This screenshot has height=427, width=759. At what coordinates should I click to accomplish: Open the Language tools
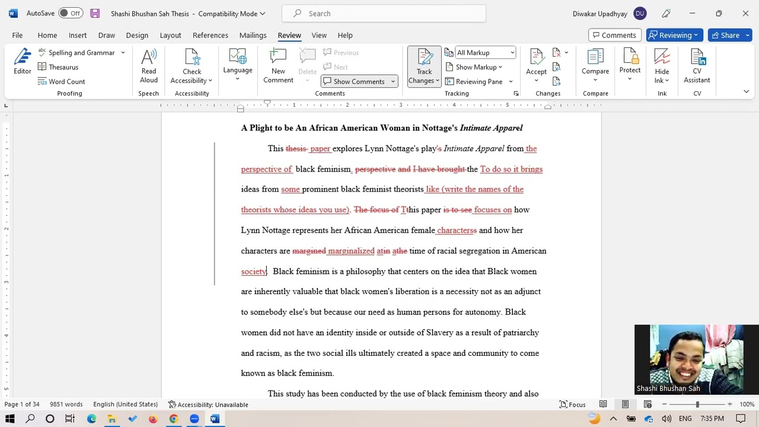point(238,64)
